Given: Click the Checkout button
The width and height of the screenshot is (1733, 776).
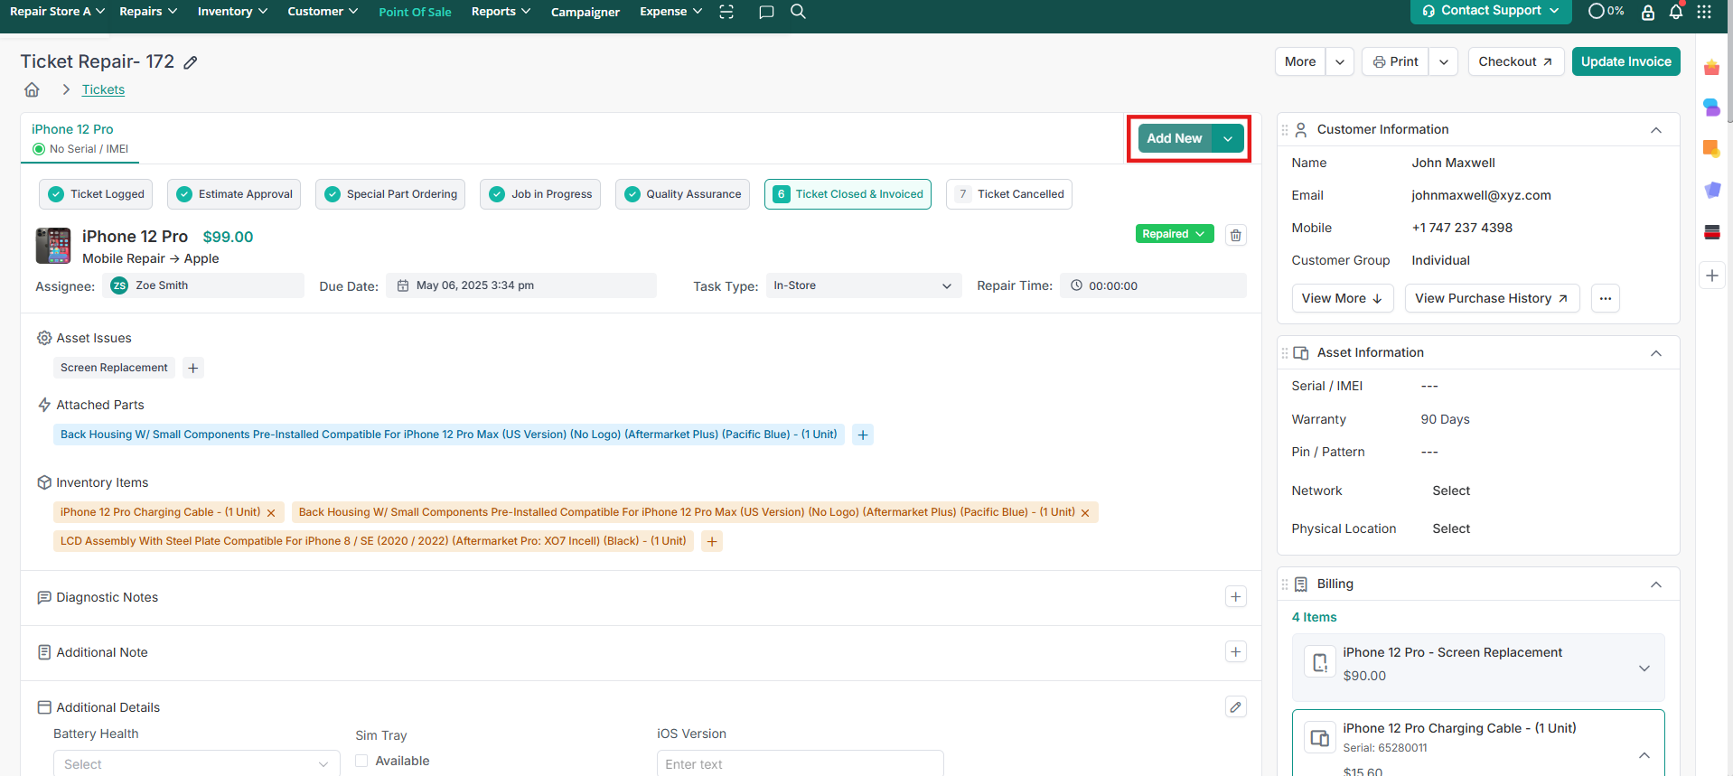Looking at the screenshot, I should 1516,61.
